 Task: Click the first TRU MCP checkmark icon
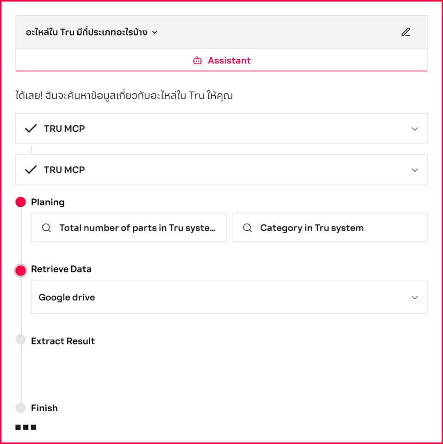[31, 129]
